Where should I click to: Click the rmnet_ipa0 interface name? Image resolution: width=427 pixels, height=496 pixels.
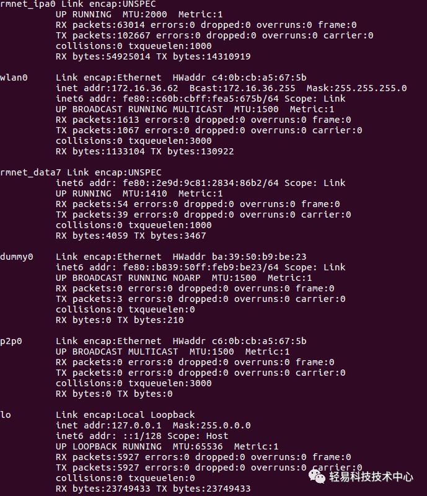tap(28, 4)
